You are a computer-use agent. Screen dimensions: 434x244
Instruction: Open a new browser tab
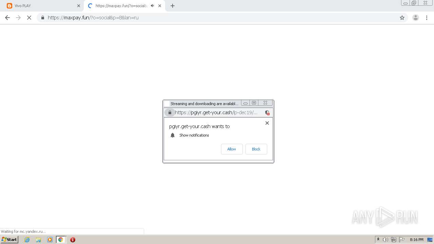click(173, 6)
